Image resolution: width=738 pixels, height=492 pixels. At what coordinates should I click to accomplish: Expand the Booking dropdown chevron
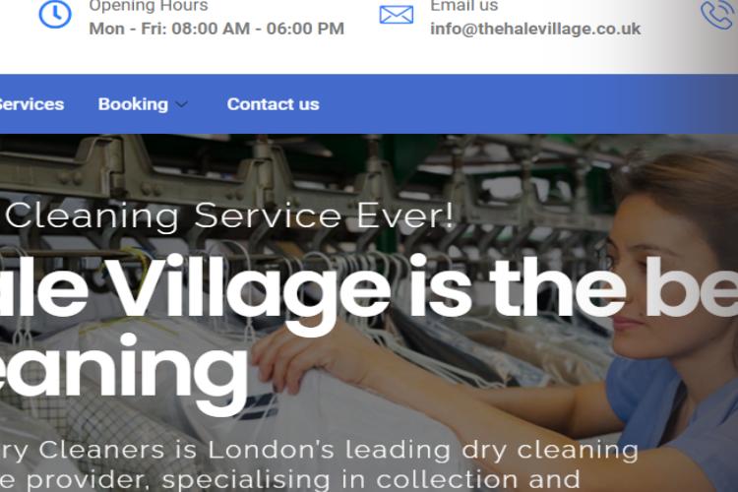182,104
